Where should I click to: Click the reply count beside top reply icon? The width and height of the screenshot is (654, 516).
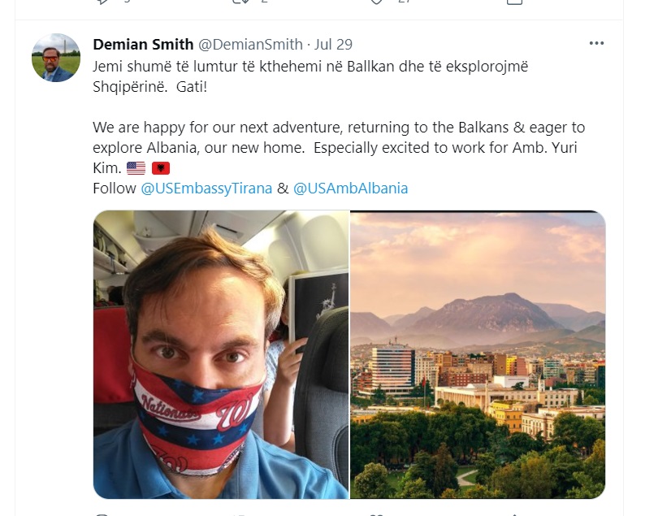pos(128,2)
